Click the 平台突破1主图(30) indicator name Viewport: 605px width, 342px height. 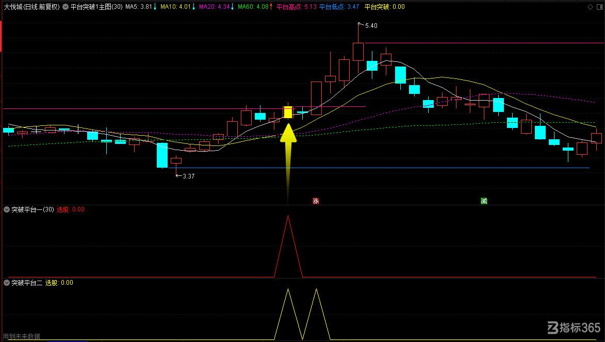[x=96, y=7]
